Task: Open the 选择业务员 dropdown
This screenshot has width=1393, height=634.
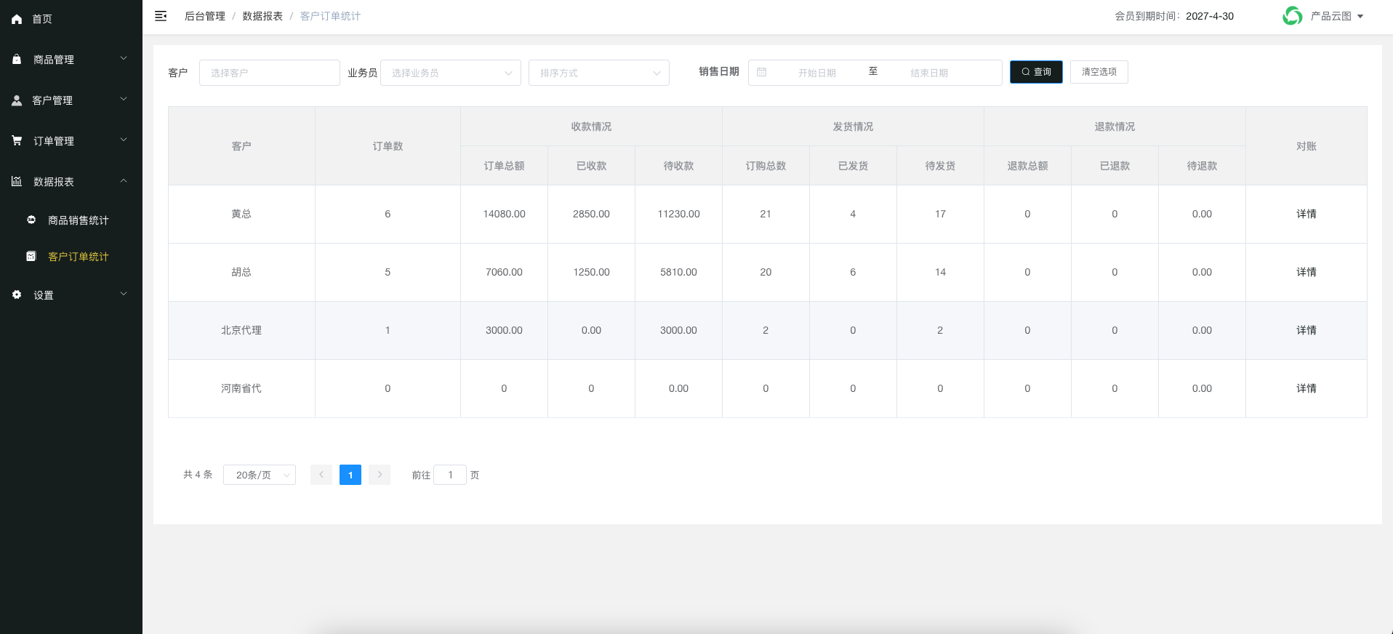Action: 451,73
